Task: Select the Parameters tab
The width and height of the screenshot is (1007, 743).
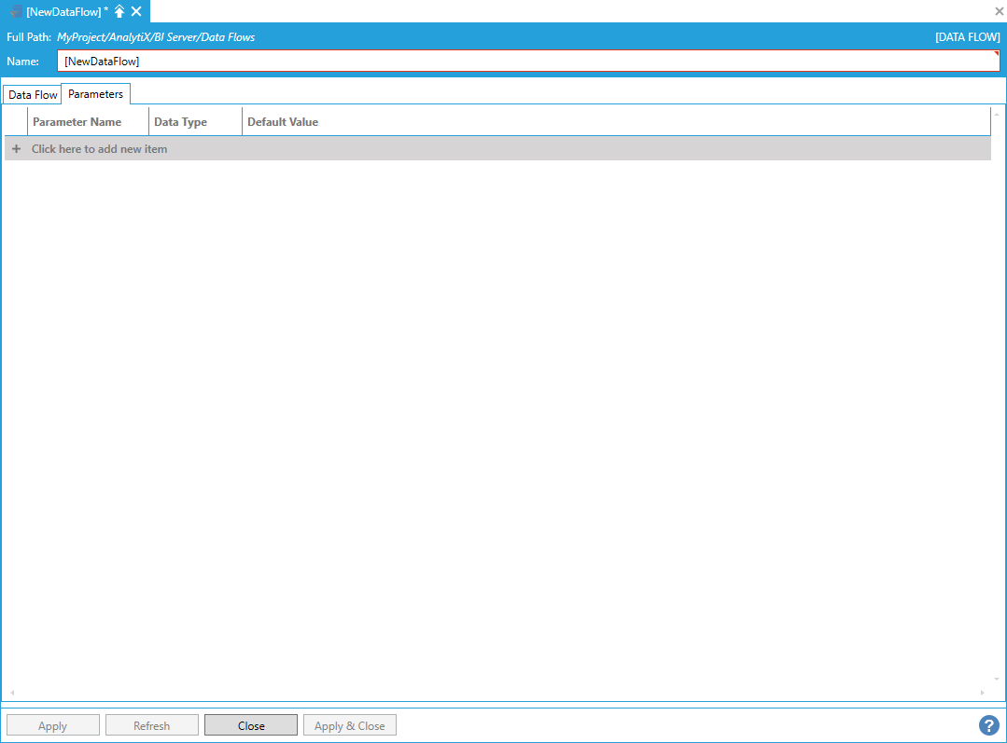Action: (x=95, y=94)
